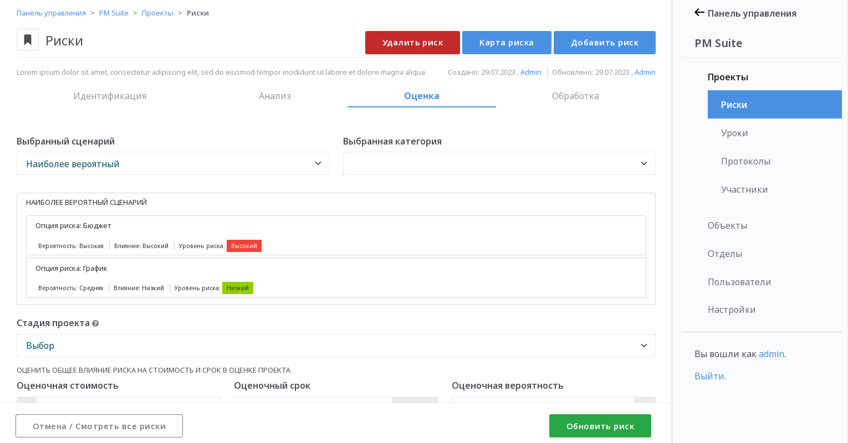Open Протоколы in the sidebar
This screenshot has height=443, width=848.
point(745,161)
